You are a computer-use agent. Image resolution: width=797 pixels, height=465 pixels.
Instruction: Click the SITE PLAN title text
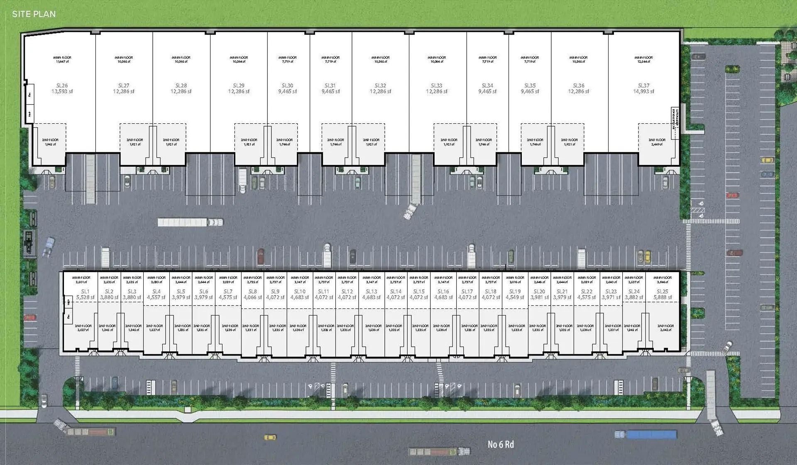pos(34,14)
